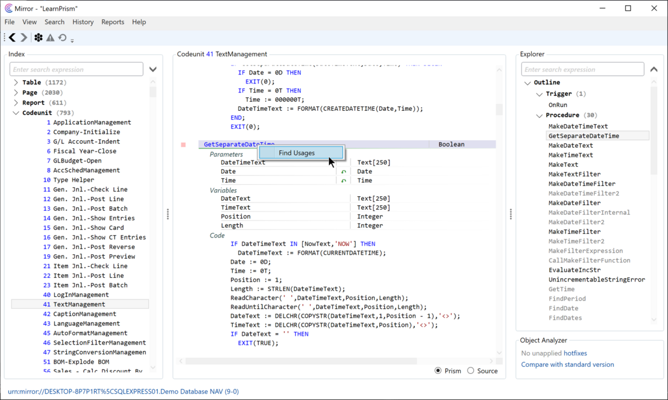Open the Index search options chevron
This screenshot has height=400, width=668.
pos(153,69)
